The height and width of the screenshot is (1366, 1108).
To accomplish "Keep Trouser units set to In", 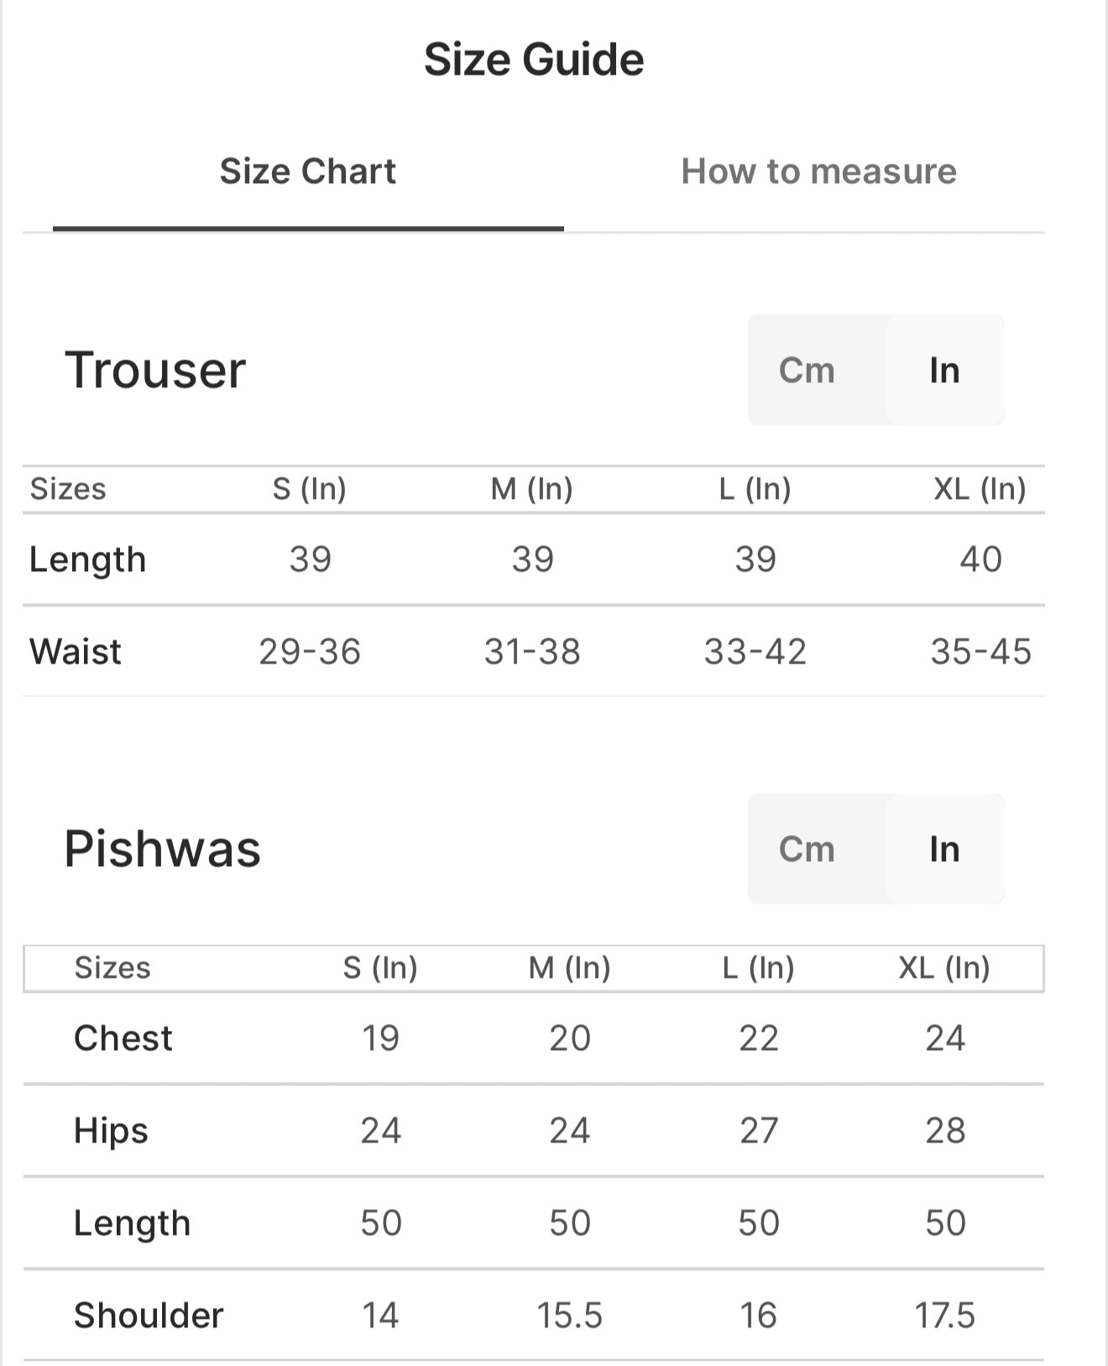I will click(944, 370).
